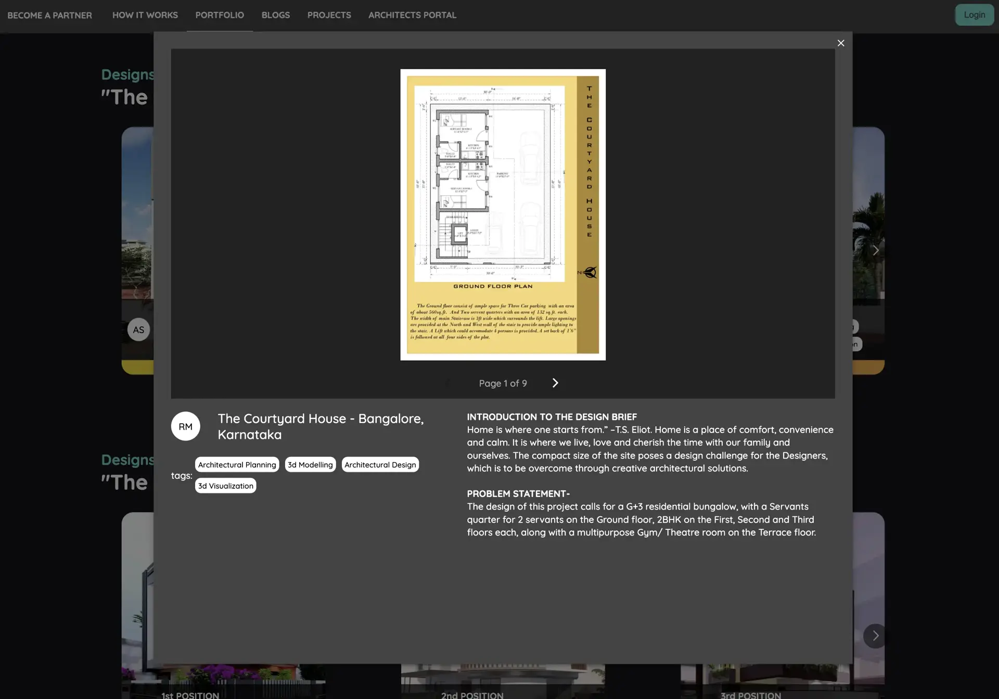The image size is (999, 699).
Task: Click the RM avatar circle
Action: pyautogui.click(x=185, y=426)
